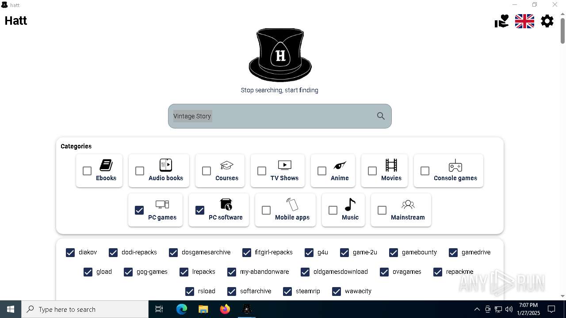Click the Ebooks book icon
The width and height of the screenshot is (566, 318).
pyautogui.click(x=106, y=165)
